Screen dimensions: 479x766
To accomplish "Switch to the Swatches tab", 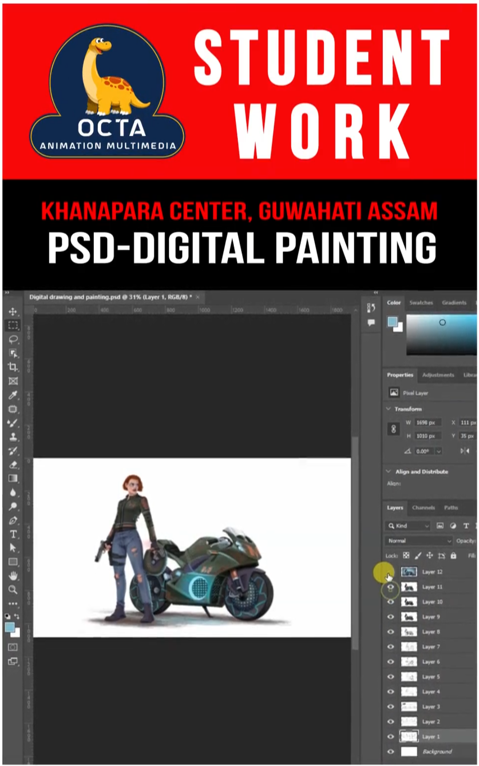I will point(421,303).
